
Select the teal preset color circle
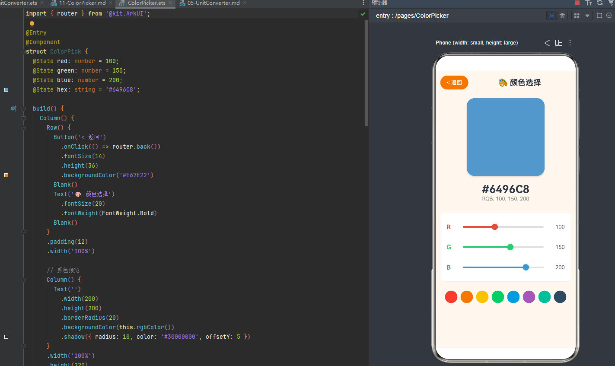click(545, 297)
